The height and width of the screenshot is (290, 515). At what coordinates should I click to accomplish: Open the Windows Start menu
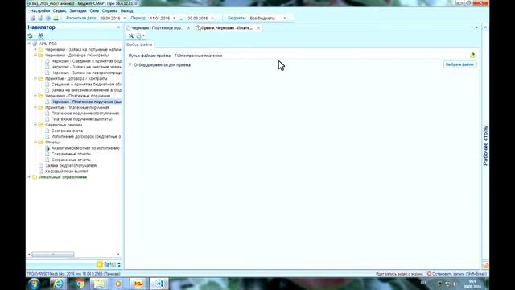pos(34,284)
